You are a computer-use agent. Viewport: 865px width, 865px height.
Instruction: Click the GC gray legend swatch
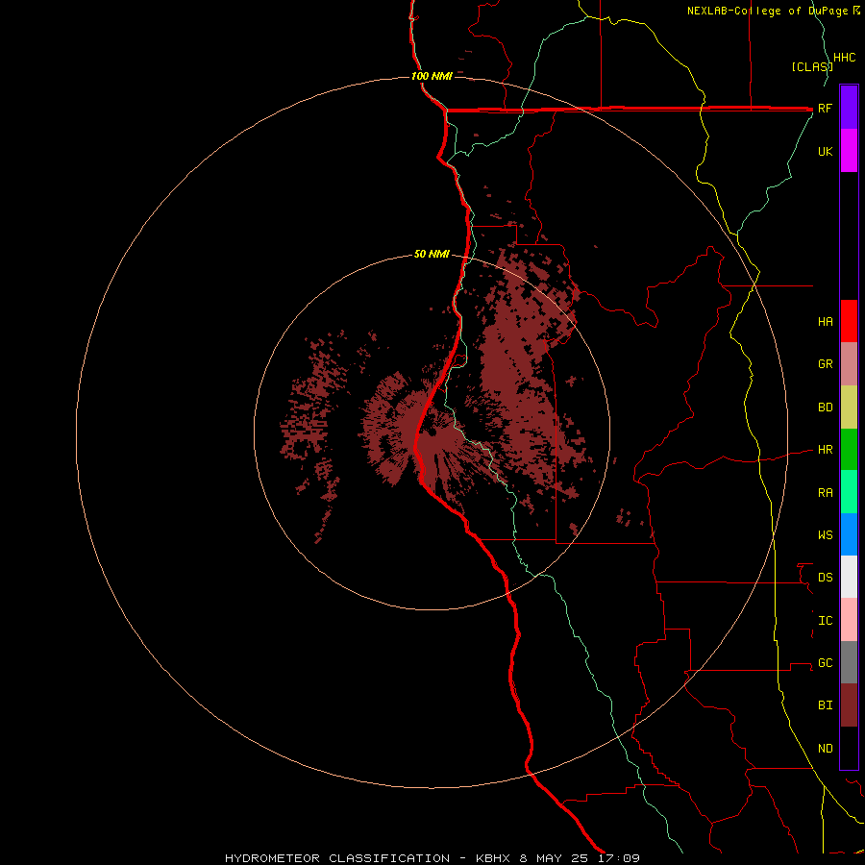pos(849,662)
